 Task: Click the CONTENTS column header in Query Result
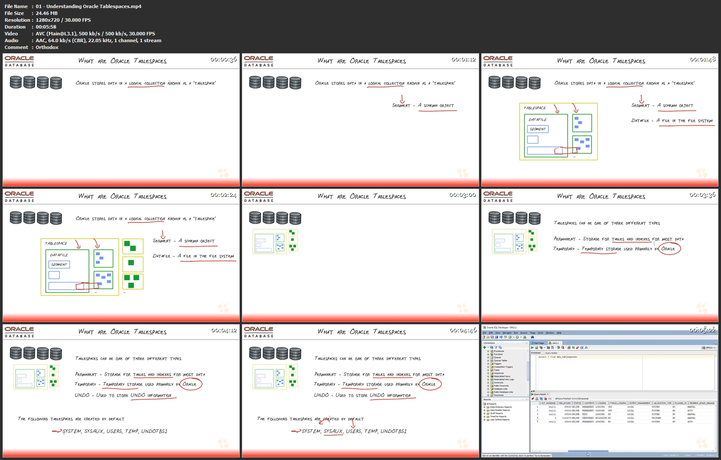coord(589,403)
